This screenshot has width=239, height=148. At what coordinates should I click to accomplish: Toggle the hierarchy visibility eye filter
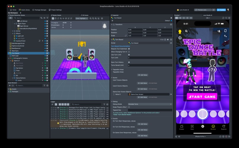point(44,18)
